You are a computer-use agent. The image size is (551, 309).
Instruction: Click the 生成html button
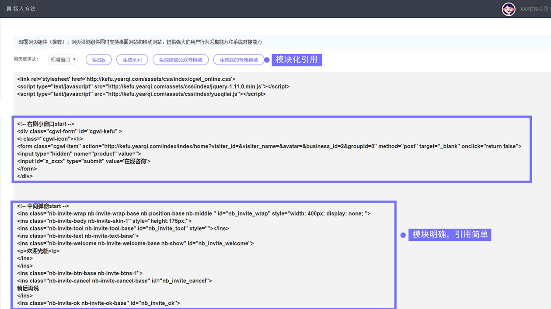[x=132, y=60]
